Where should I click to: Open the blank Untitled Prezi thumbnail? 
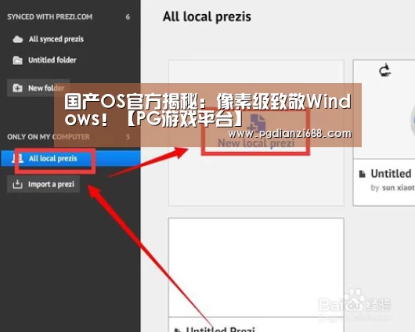[256, 267]
